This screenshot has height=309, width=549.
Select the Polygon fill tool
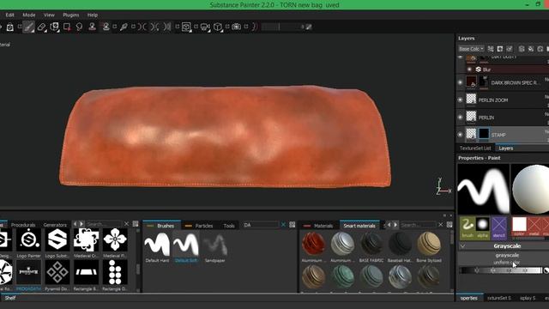point(67,27)
